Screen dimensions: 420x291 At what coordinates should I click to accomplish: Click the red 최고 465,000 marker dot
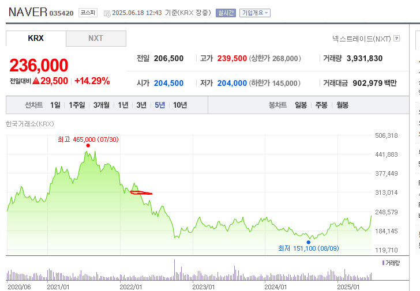click(88, 145)
